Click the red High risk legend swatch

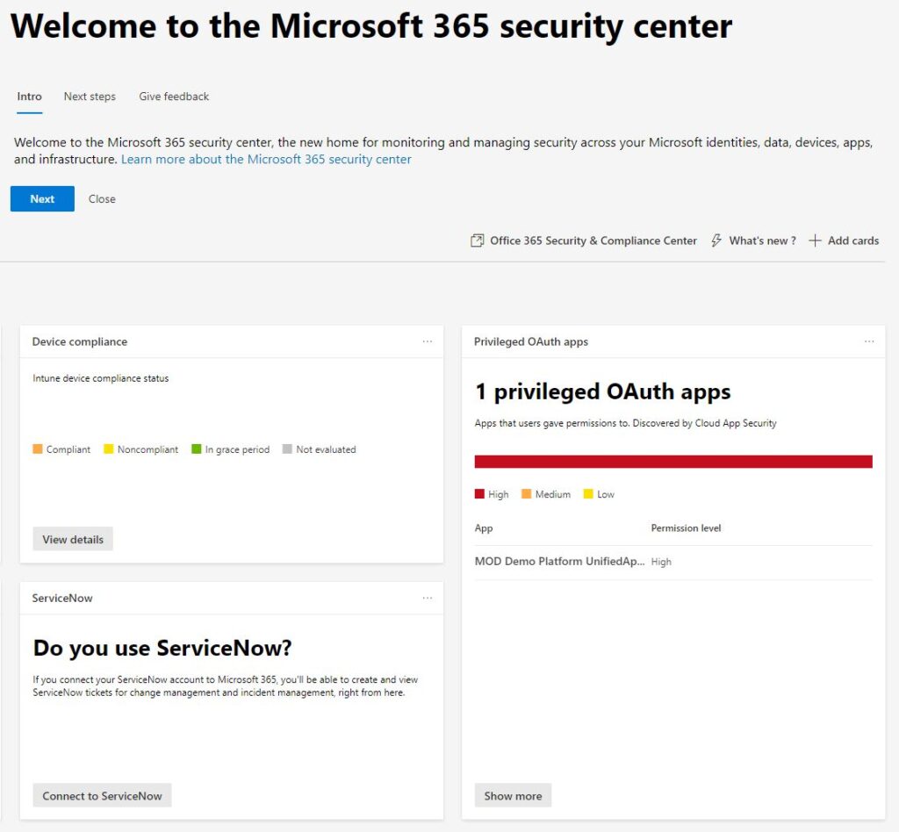479,494
